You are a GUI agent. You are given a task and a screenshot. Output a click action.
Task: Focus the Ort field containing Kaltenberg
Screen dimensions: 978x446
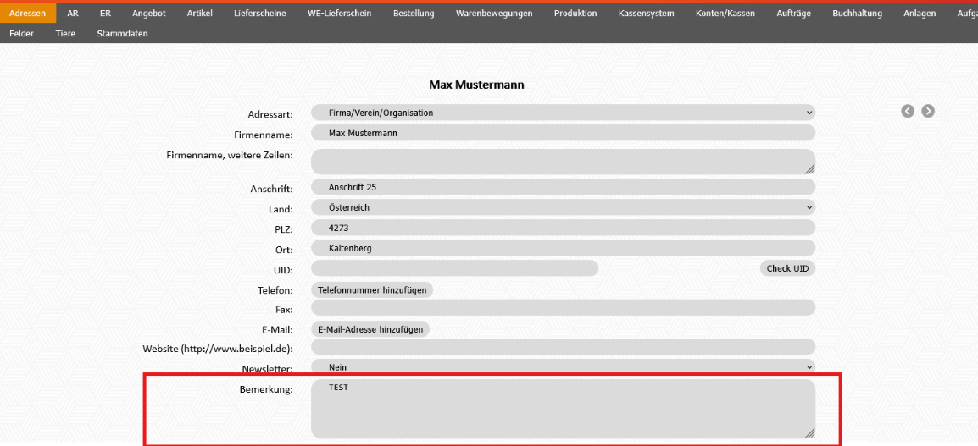[x=564, y=248]
